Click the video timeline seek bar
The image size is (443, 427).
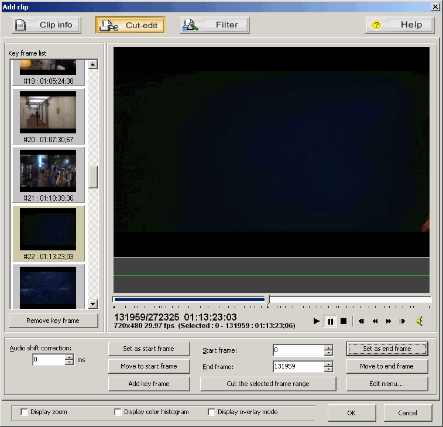pyautogui.click(x=272, y=299)
